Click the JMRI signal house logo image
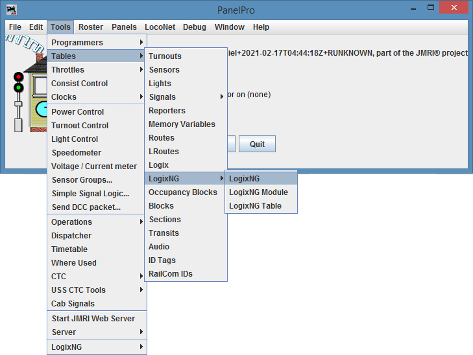This screenshot has height=355, width=473. (x=26, y=84)
